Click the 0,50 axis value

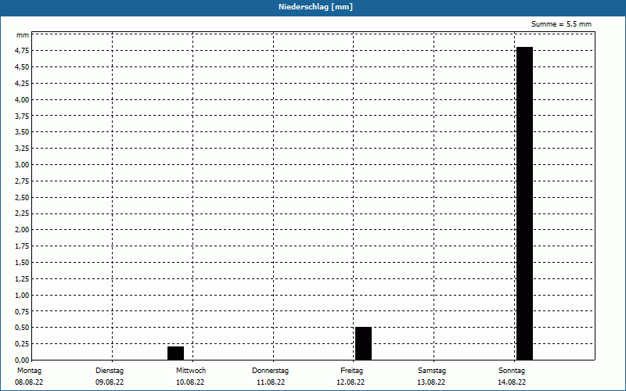tap(23, 328)
